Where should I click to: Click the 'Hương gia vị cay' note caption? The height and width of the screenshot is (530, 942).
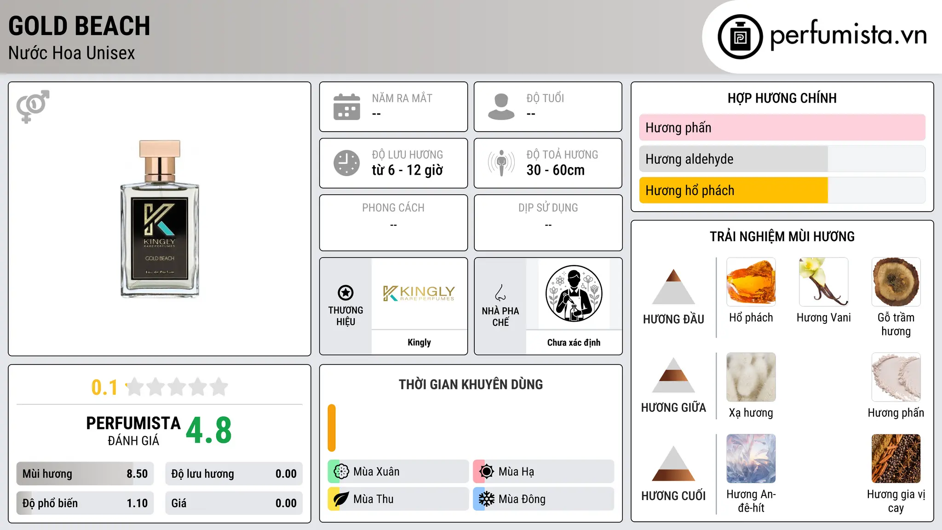tap(896, 501)
